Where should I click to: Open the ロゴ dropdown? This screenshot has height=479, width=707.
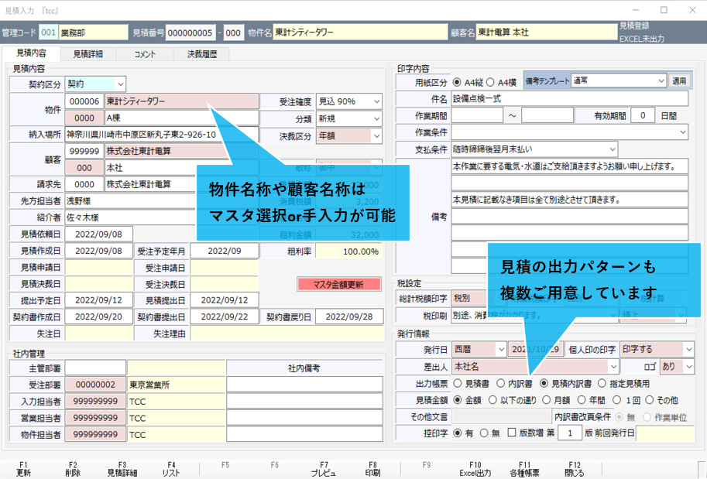[689, 367]
